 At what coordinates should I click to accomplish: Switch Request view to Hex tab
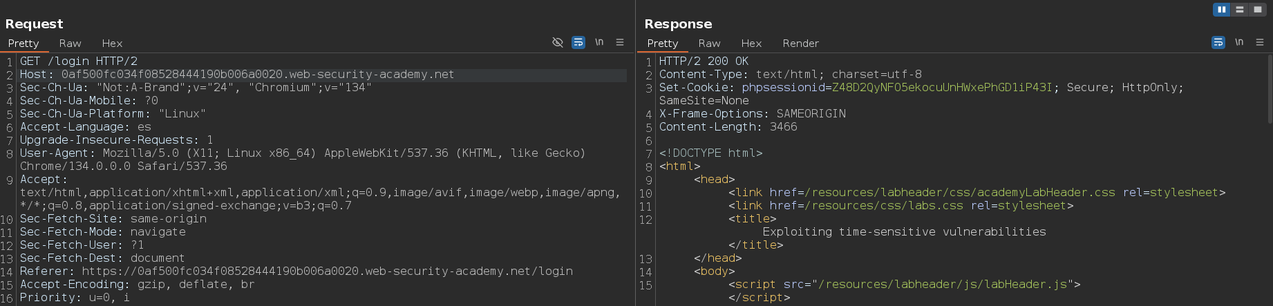[x=112, y=44]
